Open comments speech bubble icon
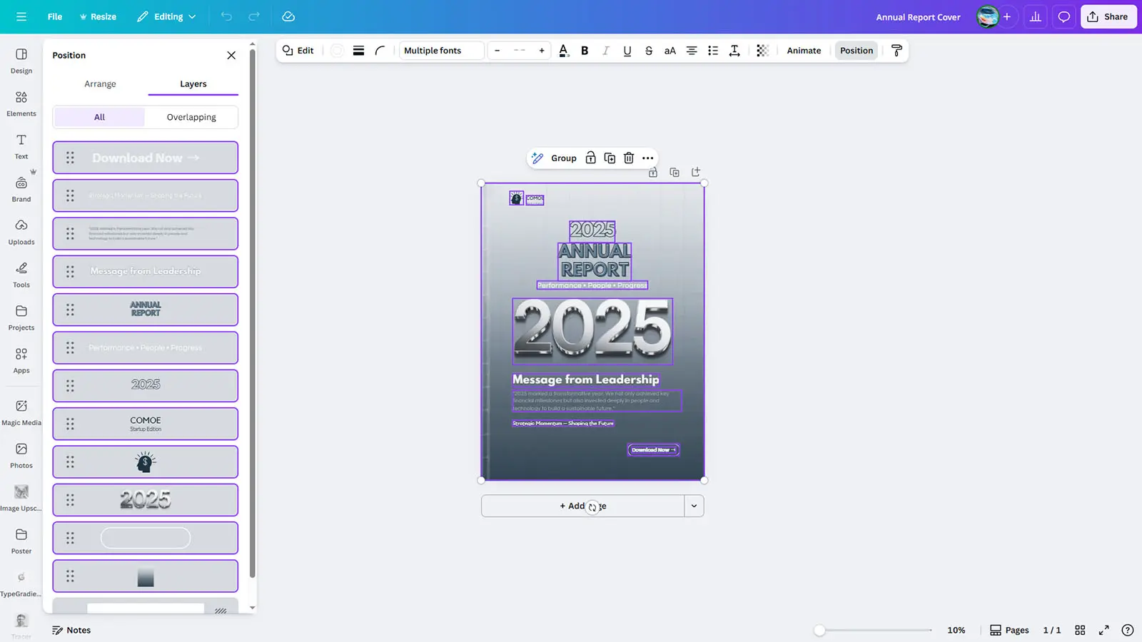 pyautogui.click(x=1063, y=16)
